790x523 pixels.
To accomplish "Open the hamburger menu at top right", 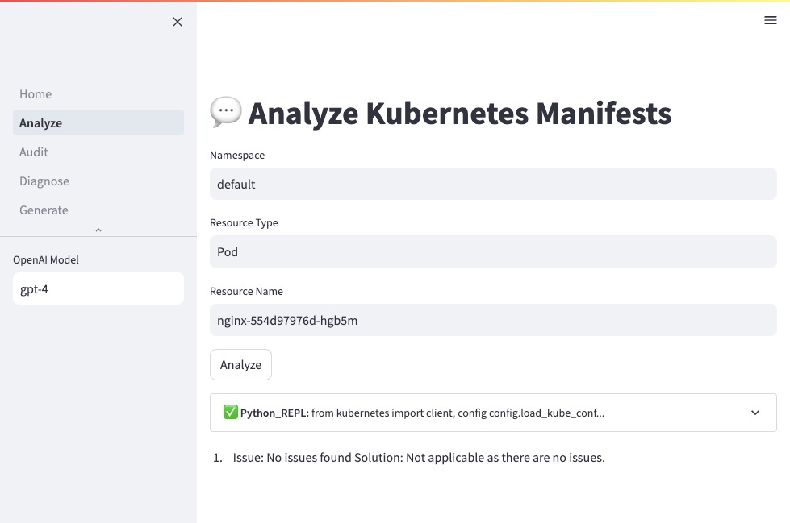I will 771,20.
